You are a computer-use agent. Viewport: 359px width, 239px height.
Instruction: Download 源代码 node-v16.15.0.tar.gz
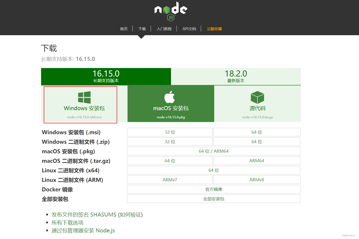click(257, 104)
